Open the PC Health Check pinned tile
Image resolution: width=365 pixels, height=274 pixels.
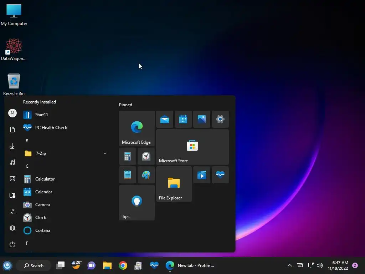pos(220,175)
